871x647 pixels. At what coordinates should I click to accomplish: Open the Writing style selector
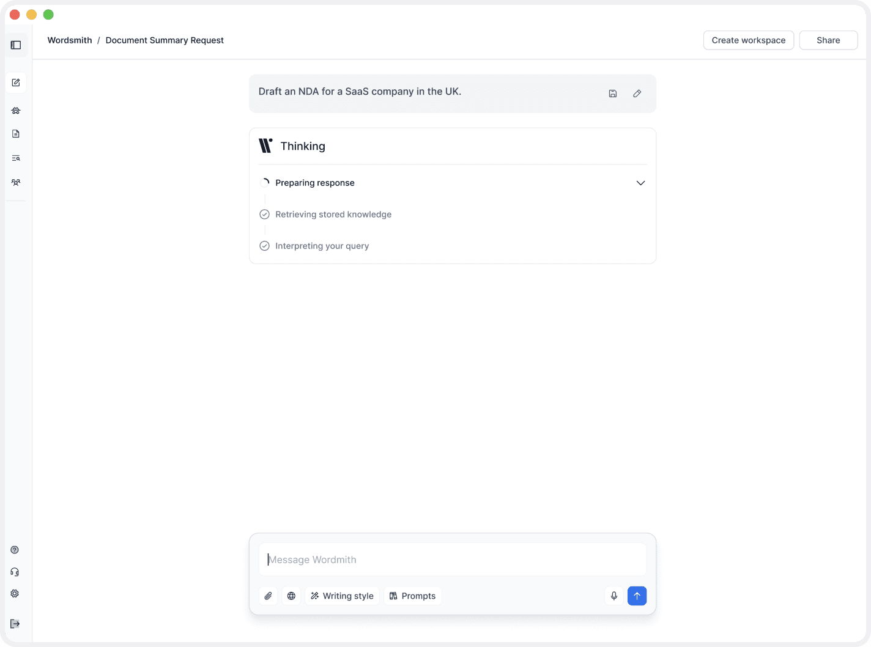342,596
